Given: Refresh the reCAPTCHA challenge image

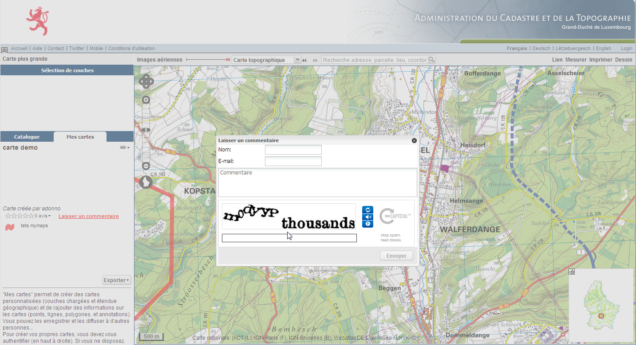Looking at the screenshot, I should click(x=367, y=210).
